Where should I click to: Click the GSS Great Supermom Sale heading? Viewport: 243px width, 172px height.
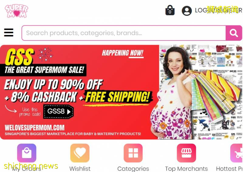click(x=43, y=62)
